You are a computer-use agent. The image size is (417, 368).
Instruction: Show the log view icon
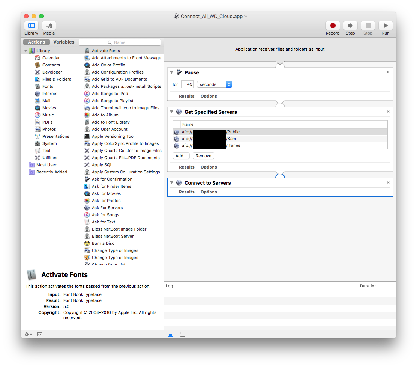click(x=171, y=335)
